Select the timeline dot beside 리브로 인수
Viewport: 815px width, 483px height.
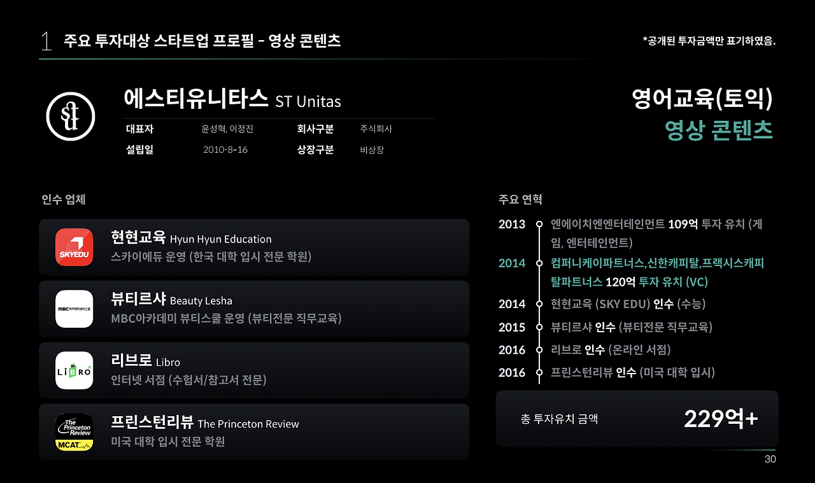pyautogui.click(x=539, y=350)
